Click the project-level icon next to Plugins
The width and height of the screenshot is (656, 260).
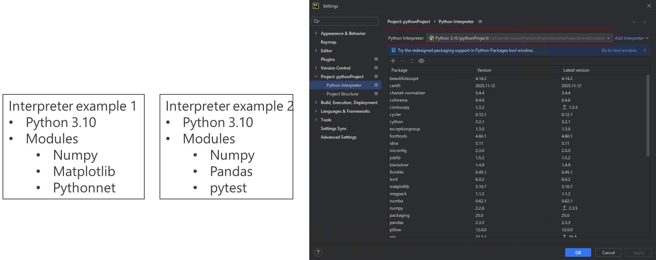point(376,59)
